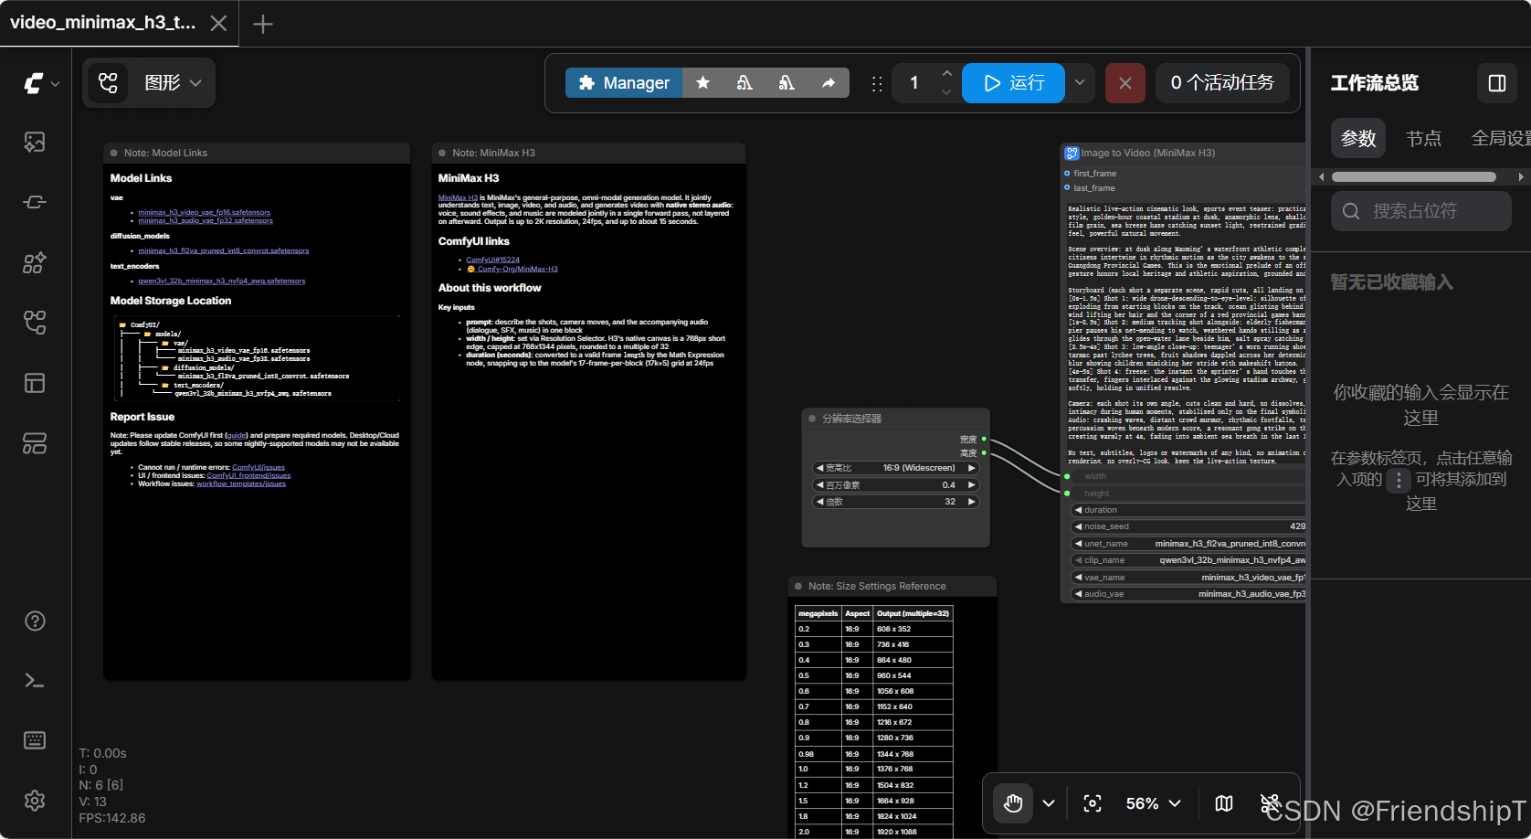Collapse the 分辨率选择器 node dot
The width and height of the screenshot is (1531, 839).
click(812, 419)
